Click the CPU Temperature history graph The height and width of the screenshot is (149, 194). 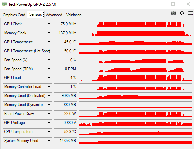coord(136,132)
